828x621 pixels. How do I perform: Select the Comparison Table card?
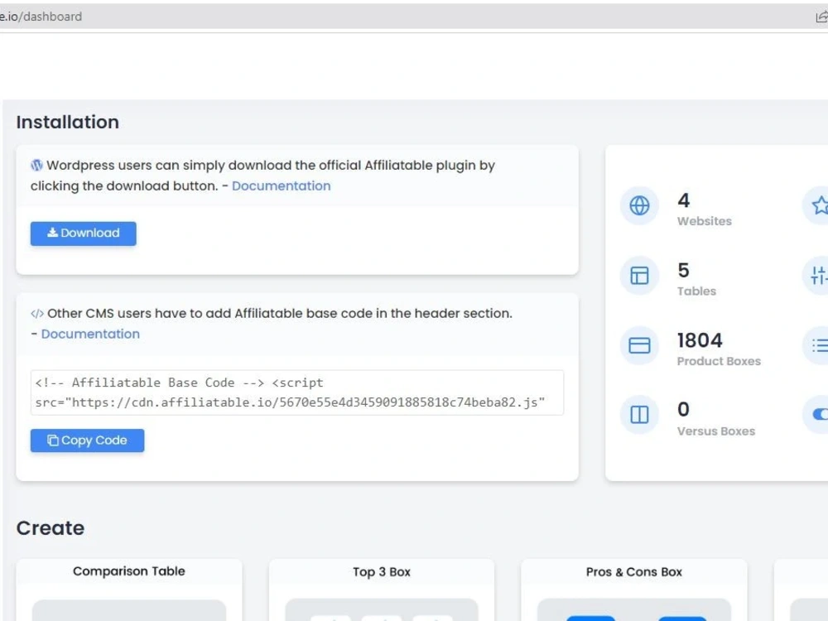click(129, 590)
